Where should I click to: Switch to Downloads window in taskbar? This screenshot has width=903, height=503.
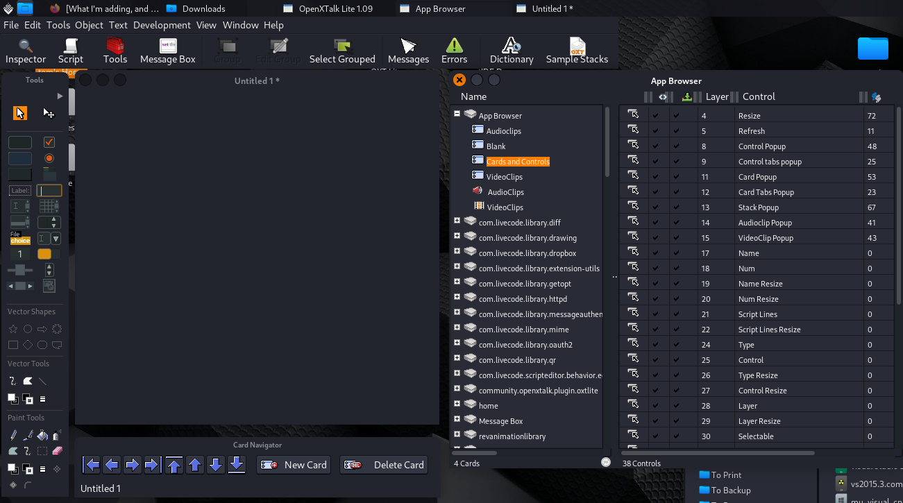(x=196, y=8)
